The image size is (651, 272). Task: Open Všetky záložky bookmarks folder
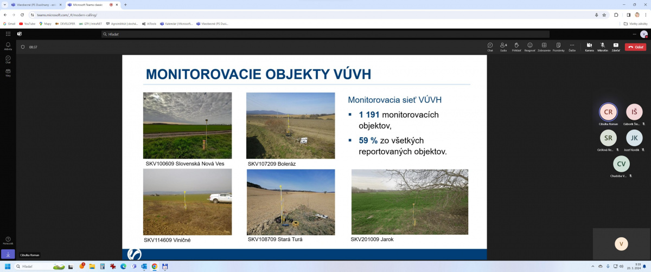click(x=636, y=24)
